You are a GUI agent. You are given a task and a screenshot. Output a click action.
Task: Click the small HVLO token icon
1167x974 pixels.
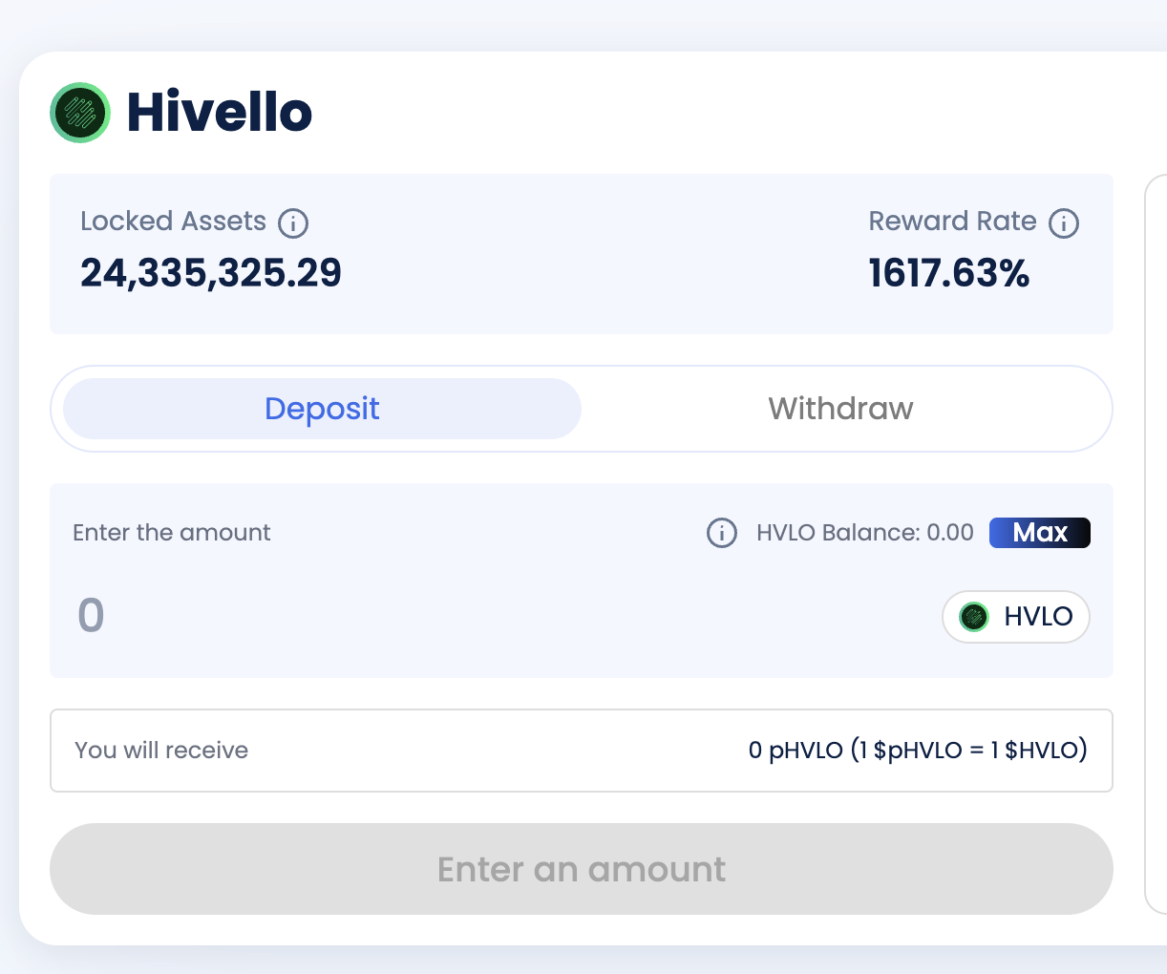point(973,617)
